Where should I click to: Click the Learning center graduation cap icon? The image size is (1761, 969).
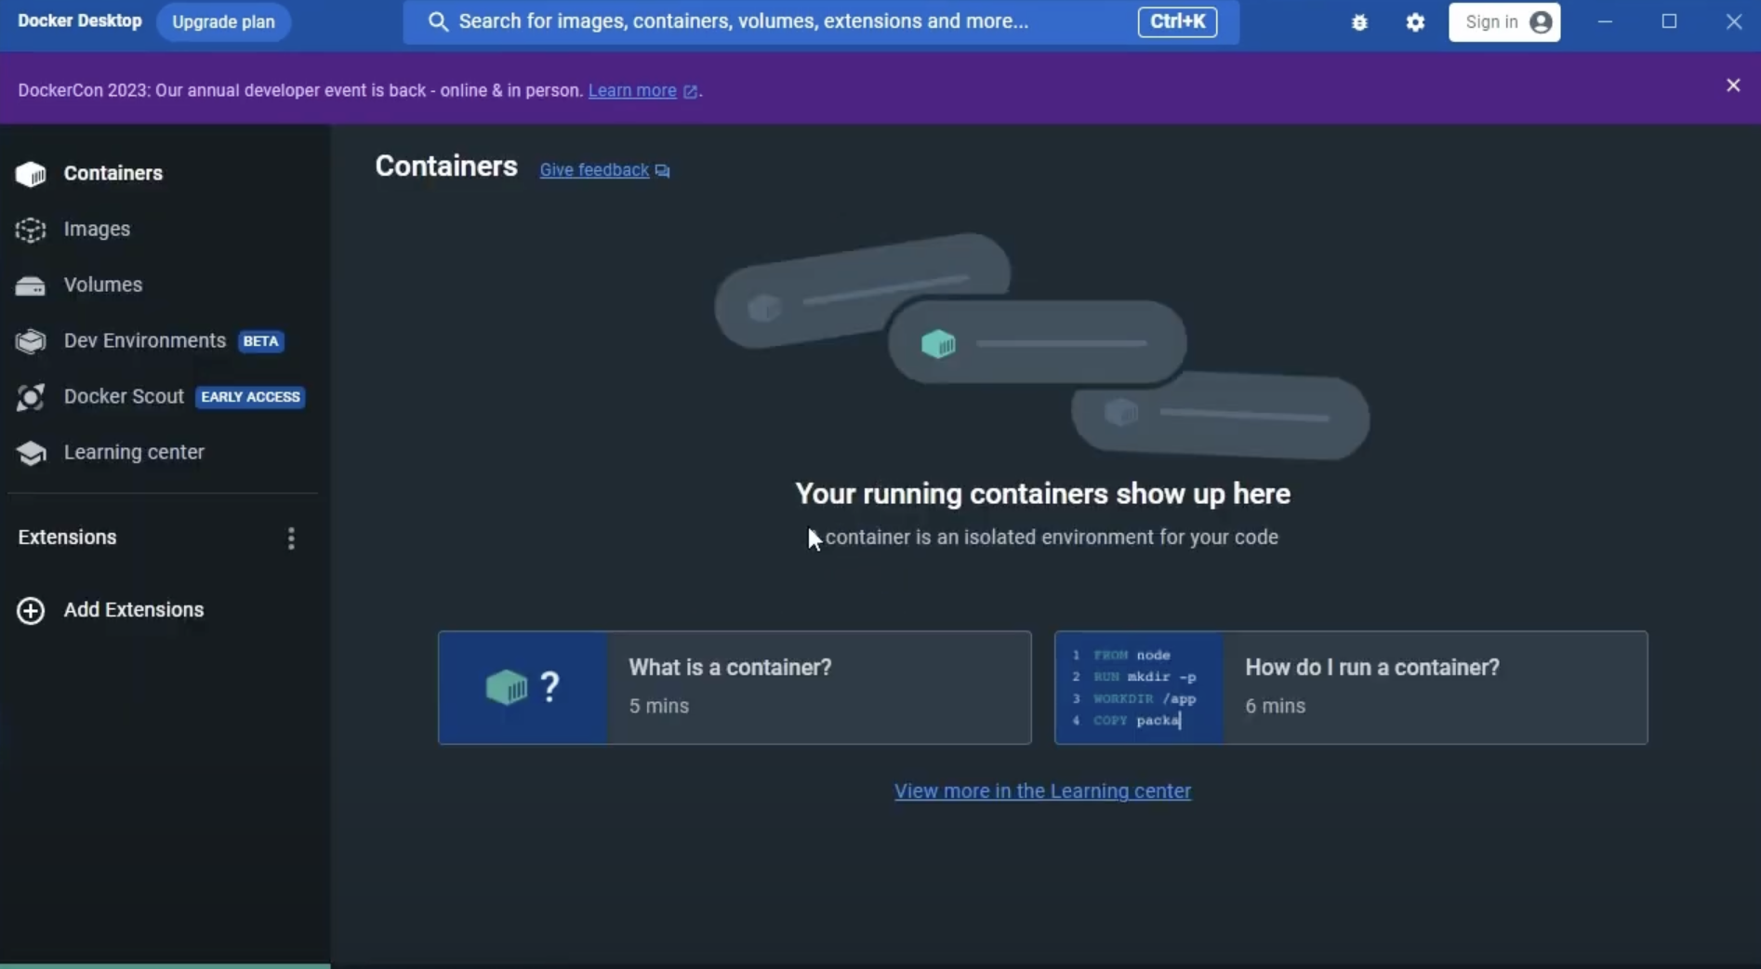31,453
